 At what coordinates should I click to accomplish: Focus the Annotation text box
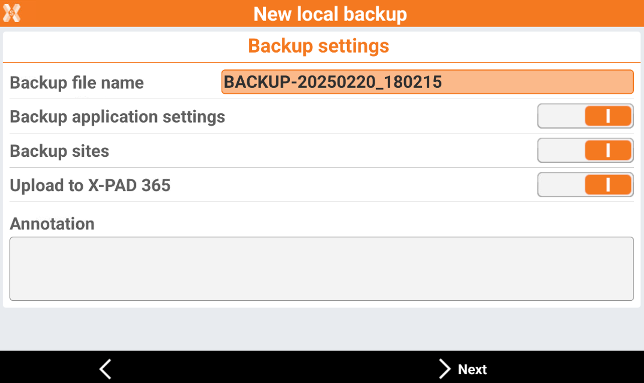[x=321, y=269]
